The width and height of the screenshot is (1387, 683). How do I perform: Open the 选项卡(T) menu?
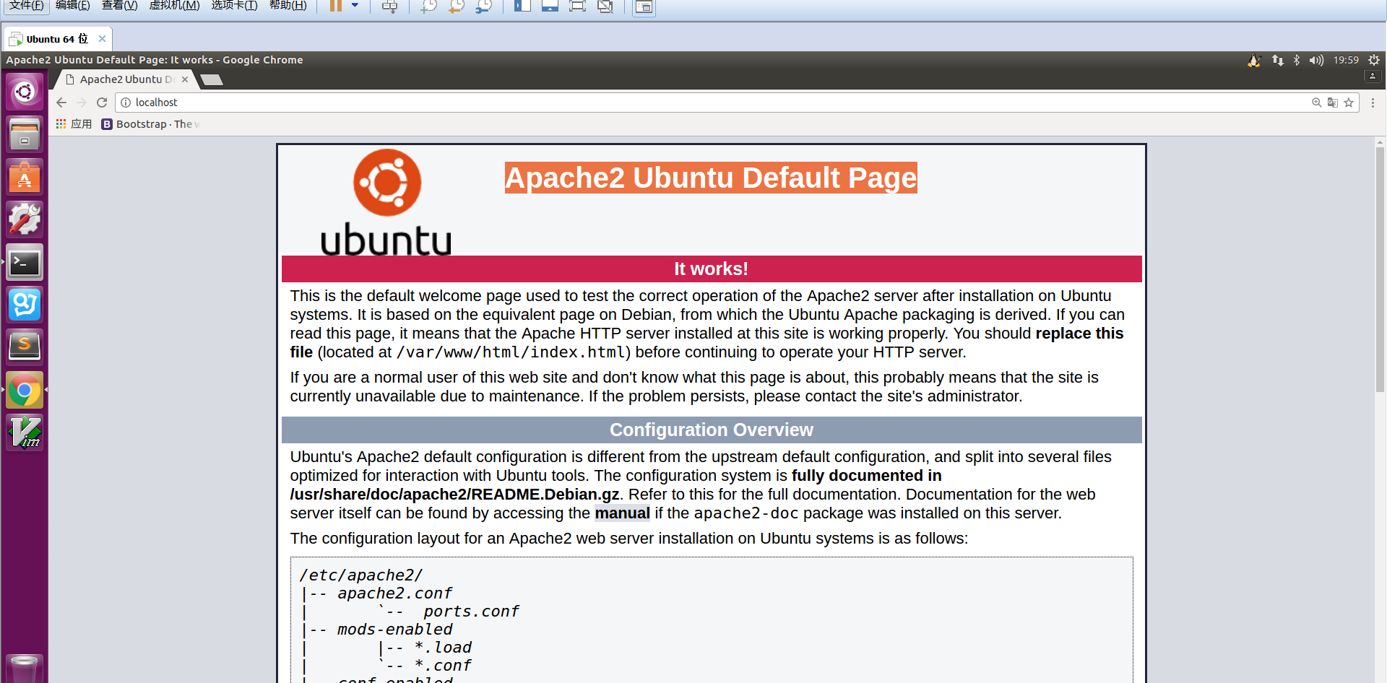pyautogui.click(x=234, y=6)
